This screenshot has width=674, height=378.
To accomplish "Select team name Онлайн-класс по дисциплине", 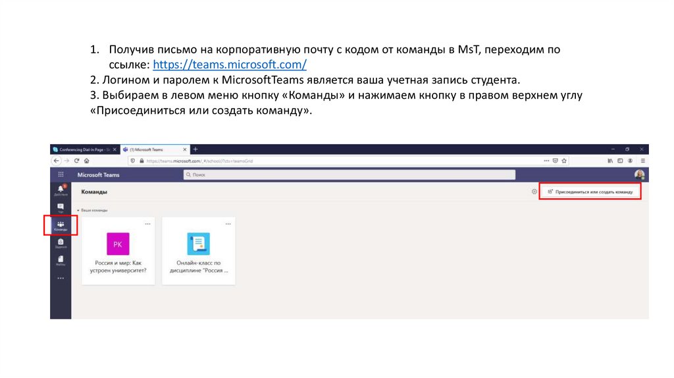I will pyautogui.click(x=199, y=267).
